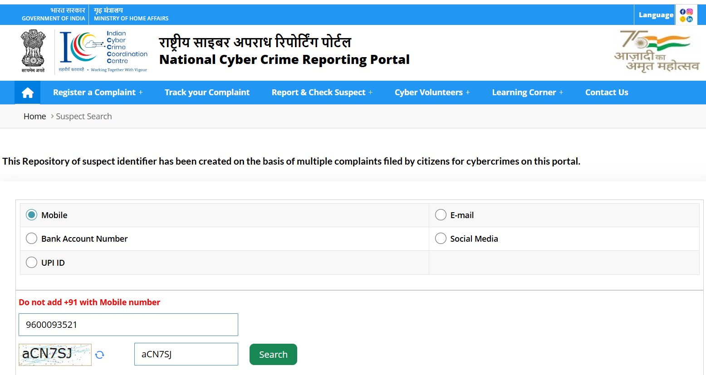
Task: Expand Report & Check Suspect menu
Action: [322, 93]
